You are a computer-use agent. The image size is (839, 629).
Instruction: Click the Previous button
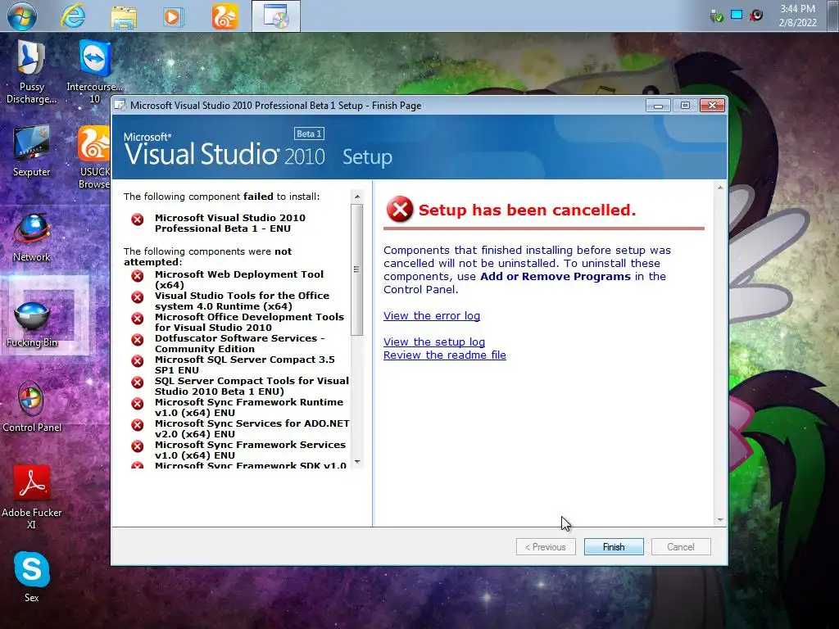point(545,546)
